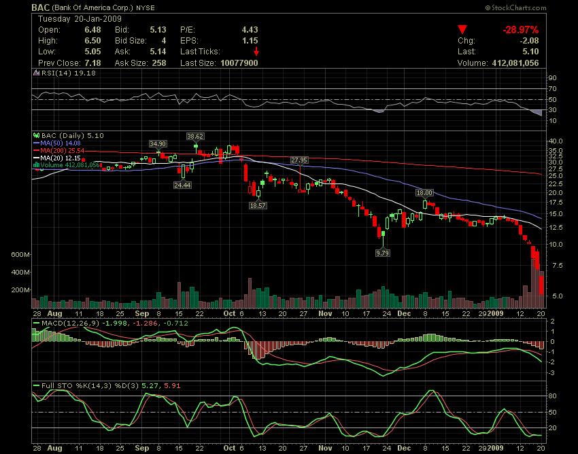Click the 90 level on RSI axis
The image size is (578, 454).
click(553, 78)
